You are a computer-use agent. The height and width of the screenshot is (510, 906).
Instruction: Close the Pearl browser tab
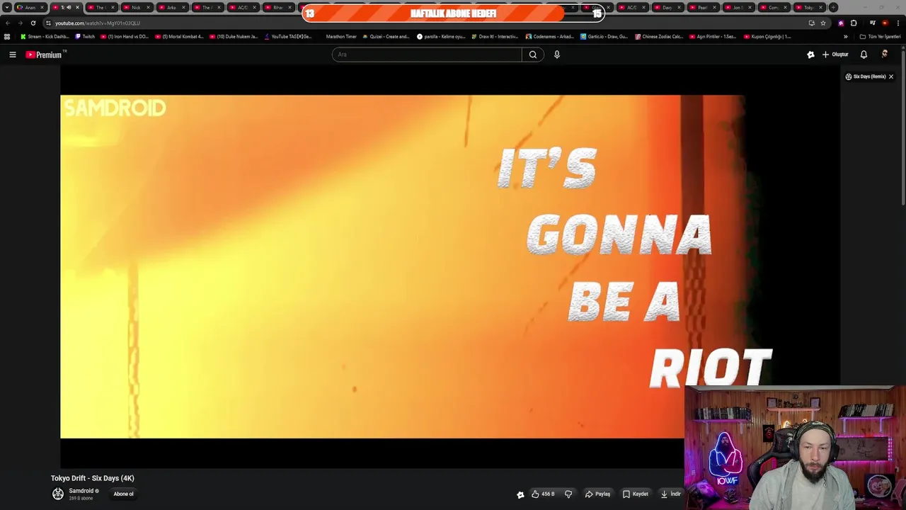714,7
